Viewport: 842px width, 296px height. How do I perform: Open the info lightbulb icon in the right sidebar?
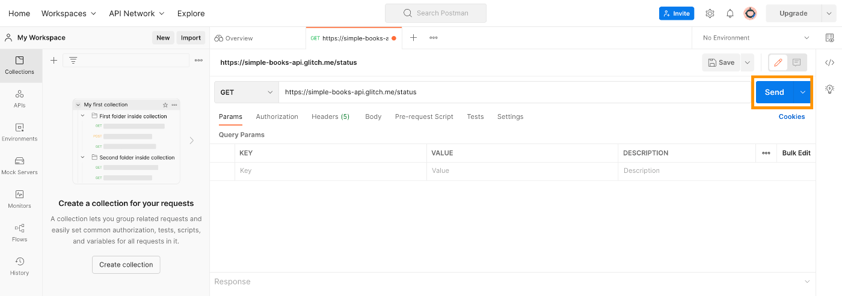coord(830,89)
